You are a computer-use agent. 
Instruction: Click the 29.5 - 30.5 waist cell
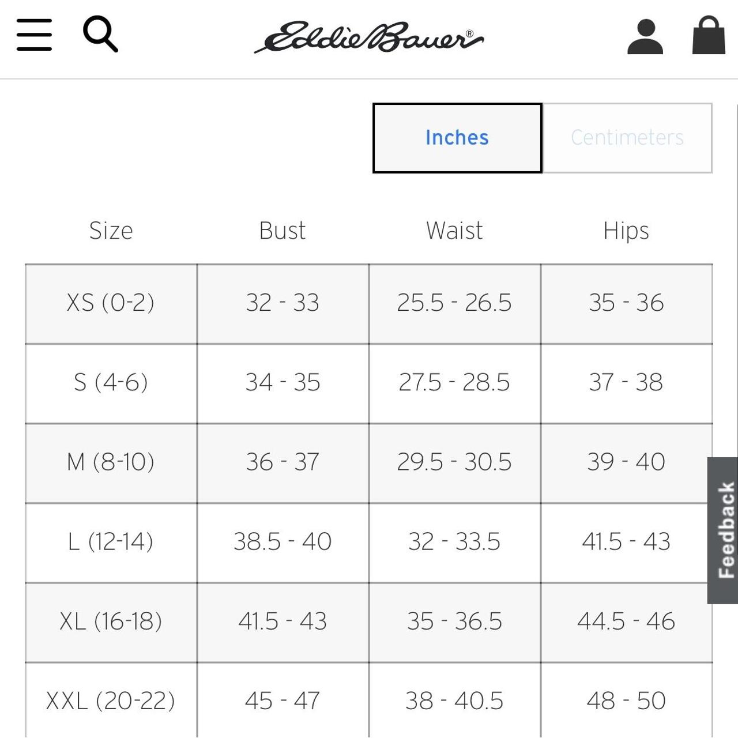(x=454, y=462)
